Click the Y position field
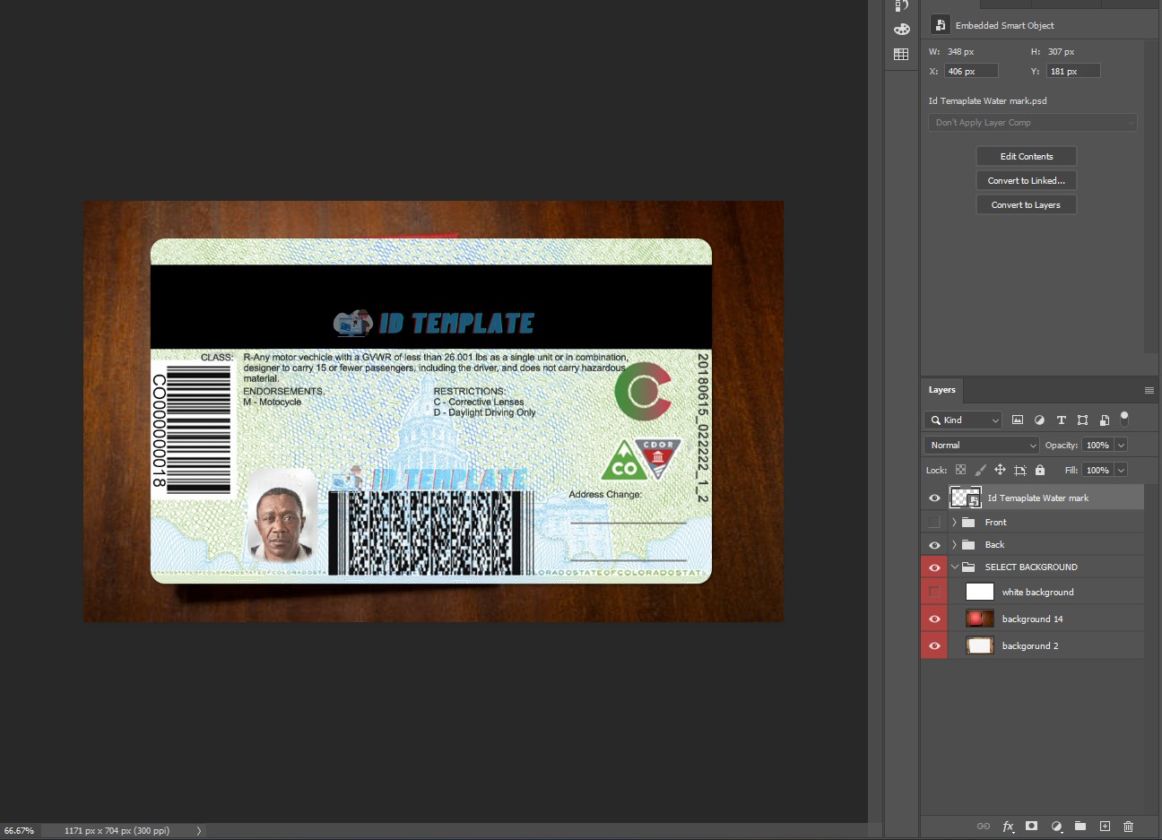This screenshot has height=840, width=1162. click(1073, 71)
